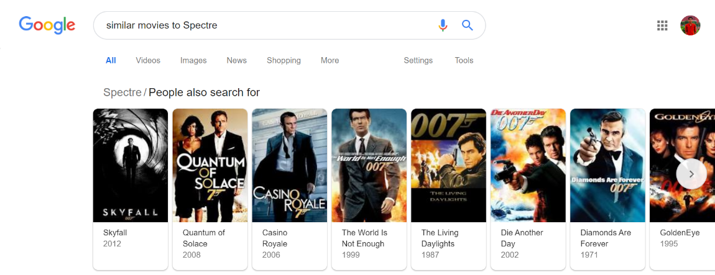Switch to the News tab
The width and height of the screenshot is (715, 275).
coord(237,60)
